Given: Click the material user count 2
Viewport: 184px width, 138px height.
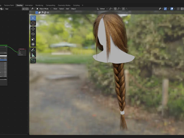Looking at the screenshot, I should 23,9.
